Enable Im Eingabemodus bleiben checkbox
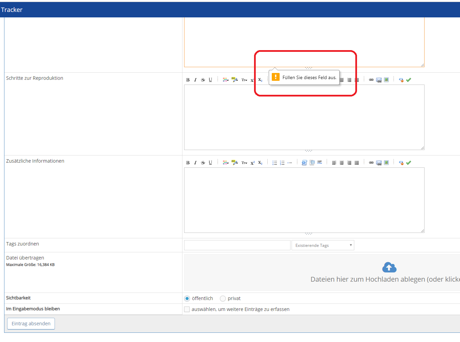Image resolution: width=460 pixels, height=342 pixels. pos(187,309)
